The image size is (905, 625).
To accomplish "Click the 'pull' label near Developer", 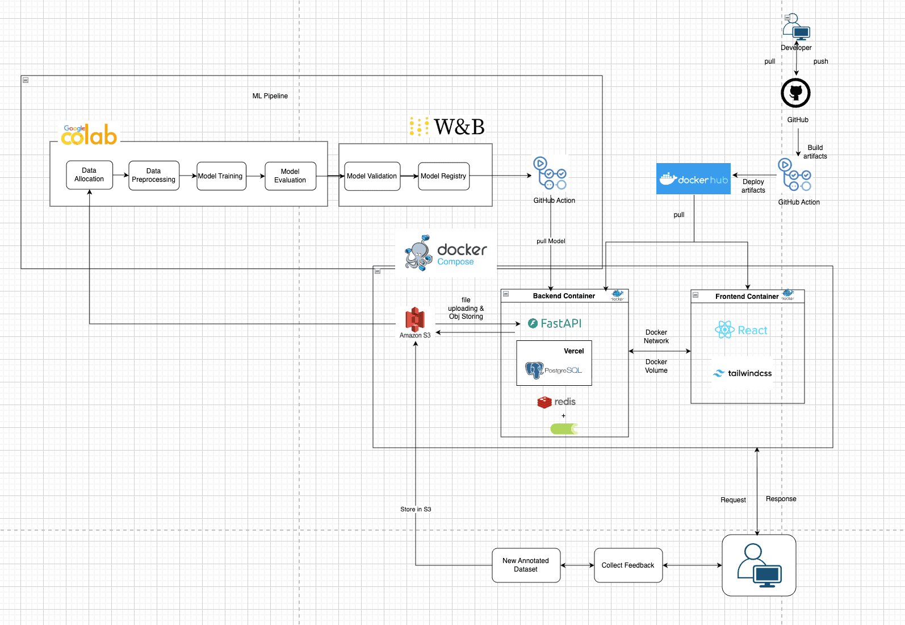I will pos(770,61).
